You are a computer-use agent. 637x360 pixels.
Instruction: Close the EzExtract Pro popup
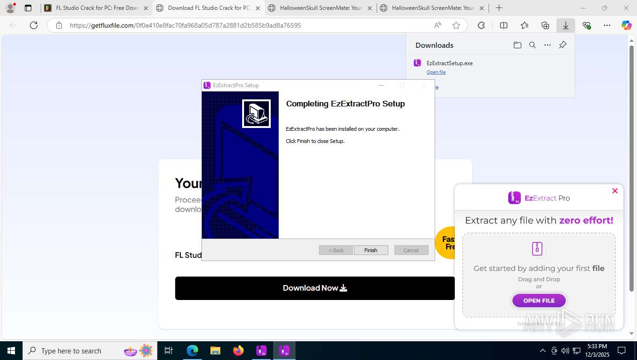(615, 191)
